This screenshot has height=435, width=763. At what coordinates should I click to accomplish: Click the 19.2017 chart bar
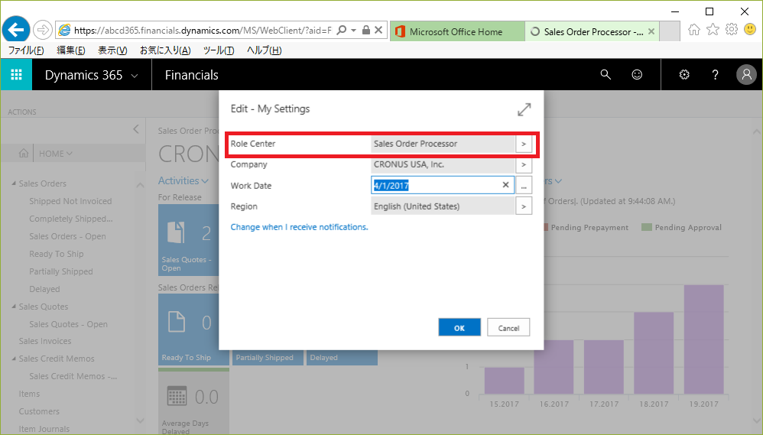tap(703, 339)
